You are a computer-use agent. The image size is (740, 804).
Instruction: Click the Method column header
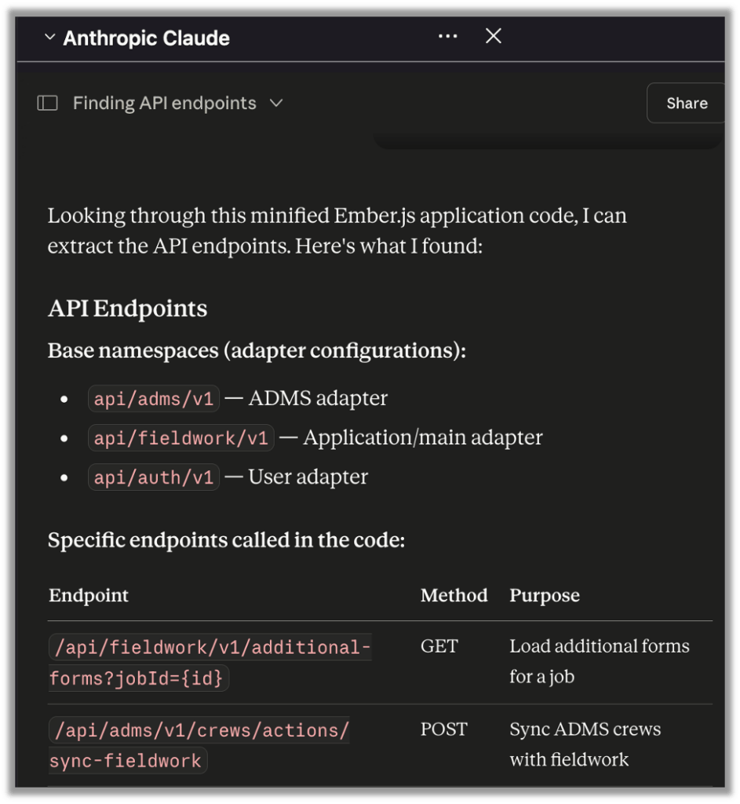tap(454, 595)
